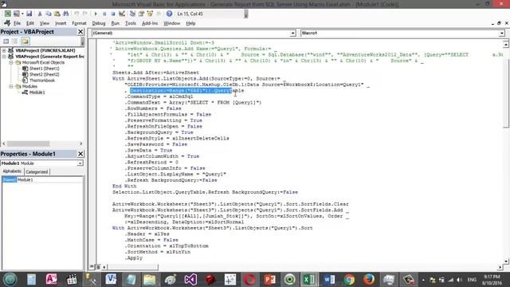Open the (General) object dropdown
This screenshot has height=287, width=510.
[292, 33]
